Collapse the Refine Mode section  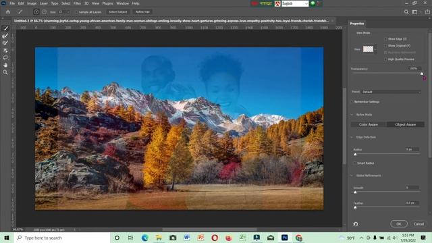pyautogui.click(x=352, y=115)
